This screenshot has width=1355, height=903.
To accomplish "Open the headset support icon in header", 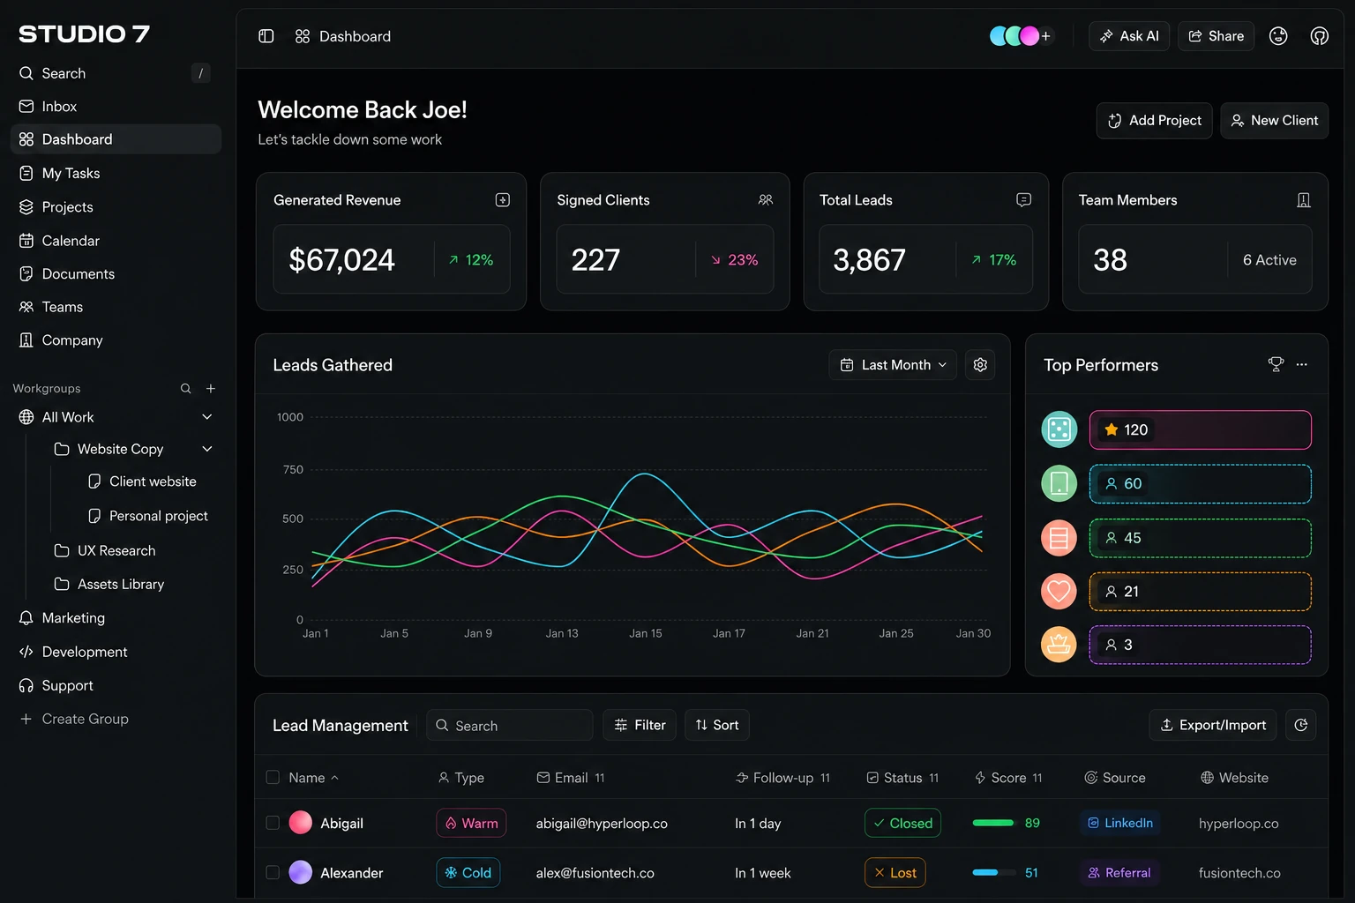I will click(x=1320, y=36).
